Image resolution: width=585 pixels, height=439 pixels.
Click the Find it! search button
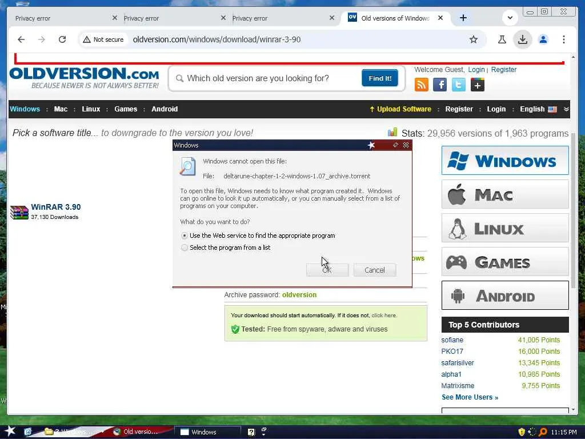coord(380,78)
